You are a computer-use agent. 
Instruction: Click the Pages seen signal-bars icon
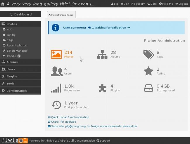point(56,88)
